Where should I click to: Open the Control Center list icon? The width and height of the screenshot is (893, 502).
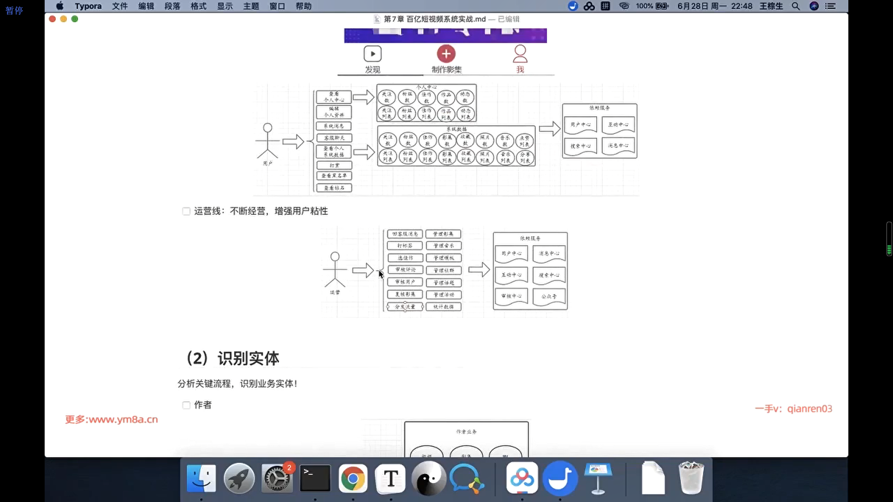[830, 6]
